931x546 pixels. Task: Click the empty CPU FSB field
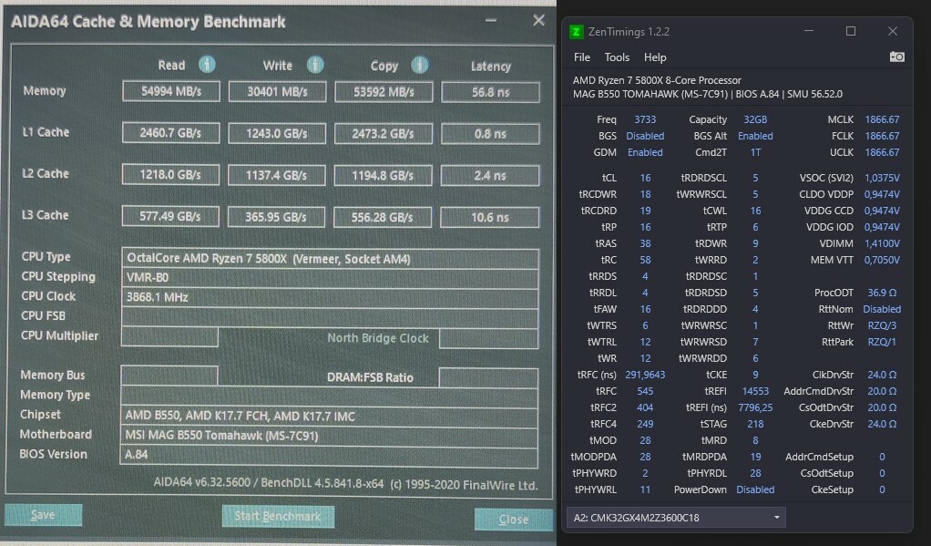(330, 316)
